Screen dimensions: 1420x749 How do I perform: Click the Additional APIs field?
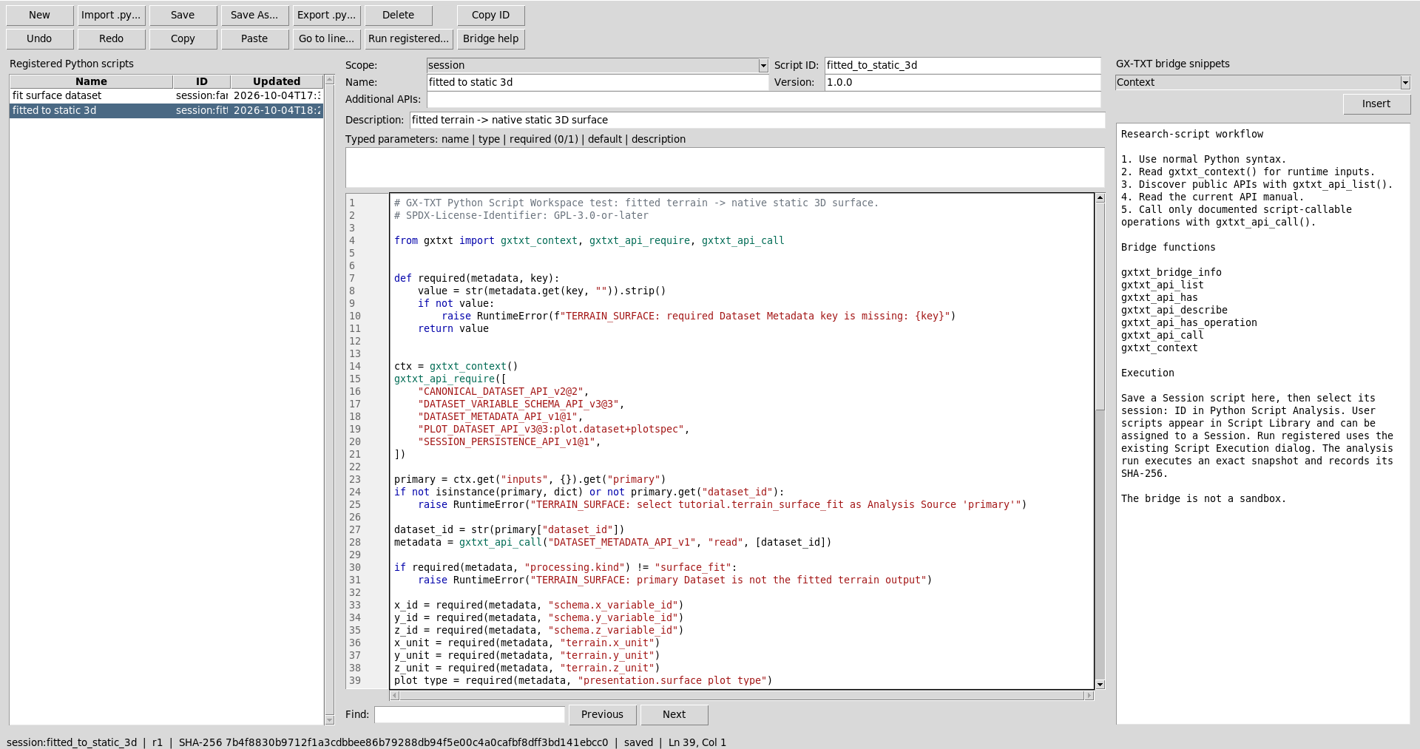click(764, 100)
